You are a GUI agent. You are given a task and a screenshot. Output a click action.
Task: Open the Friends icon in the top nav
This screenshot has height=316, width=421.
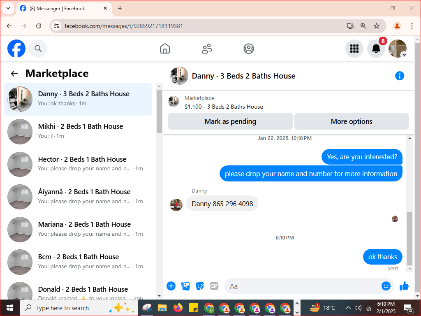207,49
